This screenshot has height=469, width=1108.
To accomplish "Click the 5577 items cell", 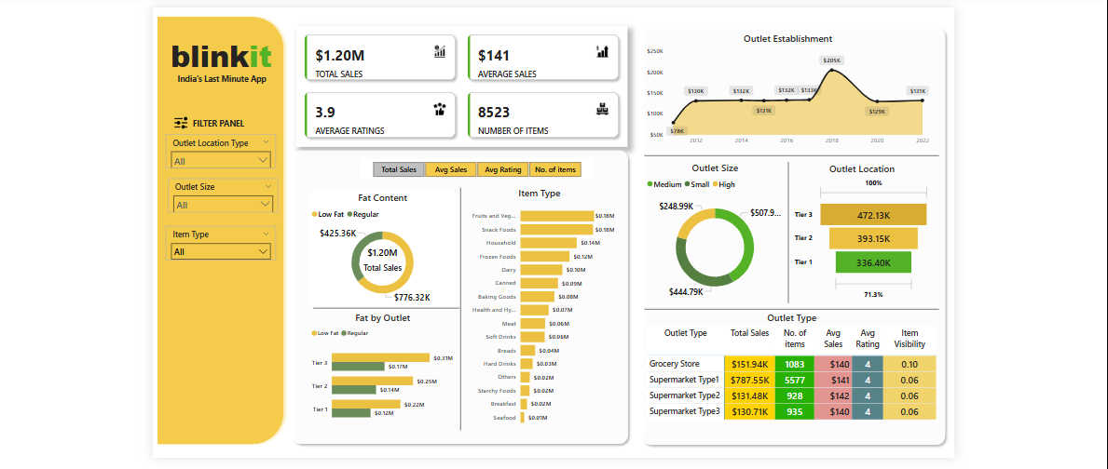I will pyautogui.click(x=795, y=380).
